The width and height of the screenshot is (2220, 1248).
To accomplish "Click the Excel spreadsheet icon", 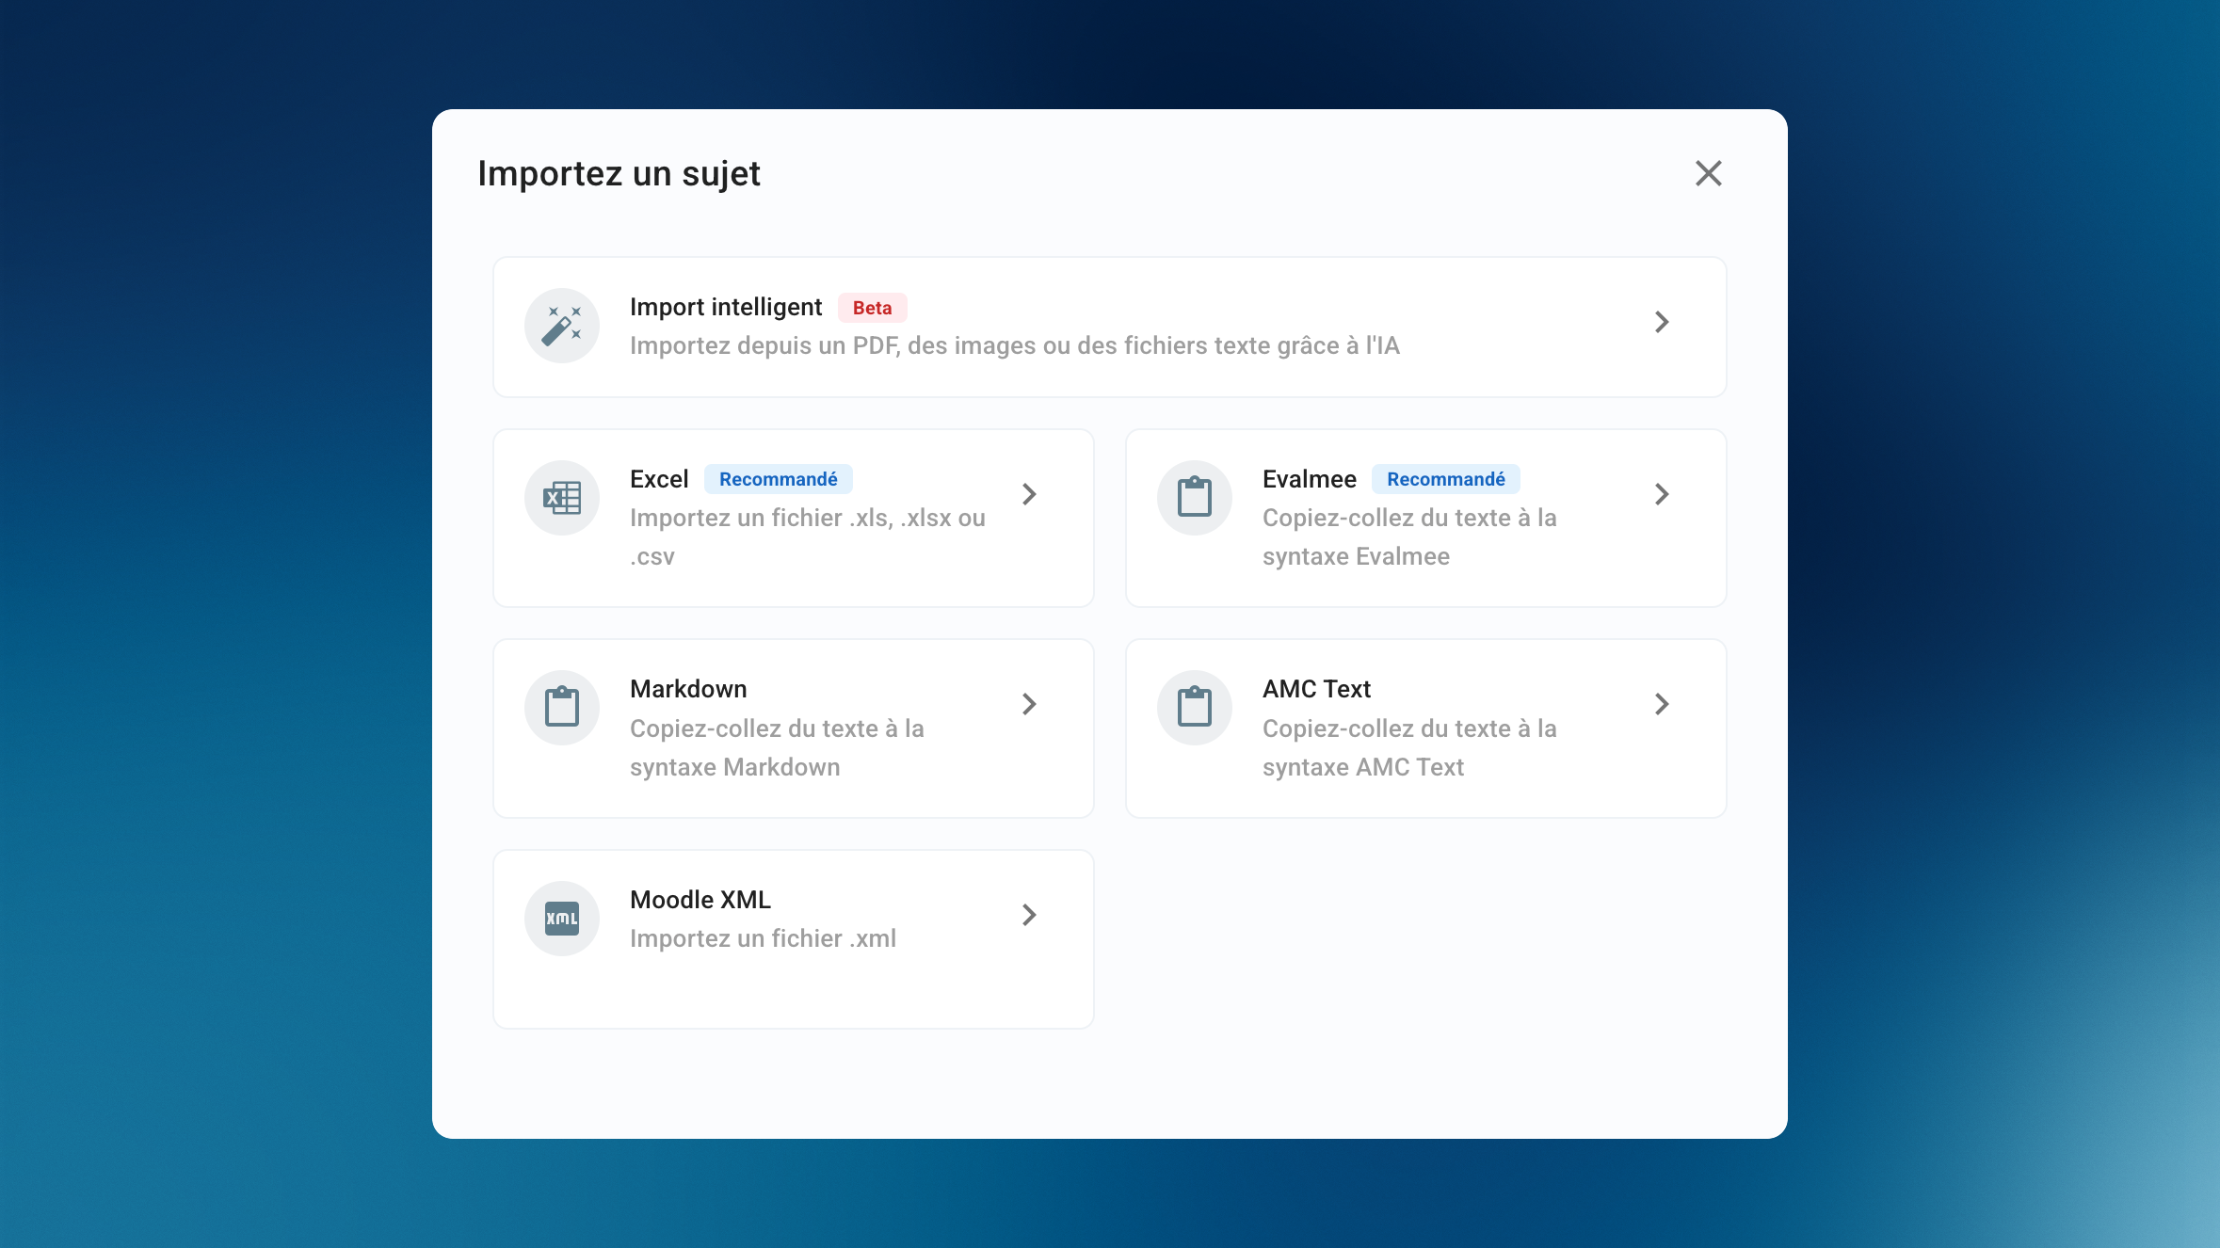I will [x=562, y=498].
